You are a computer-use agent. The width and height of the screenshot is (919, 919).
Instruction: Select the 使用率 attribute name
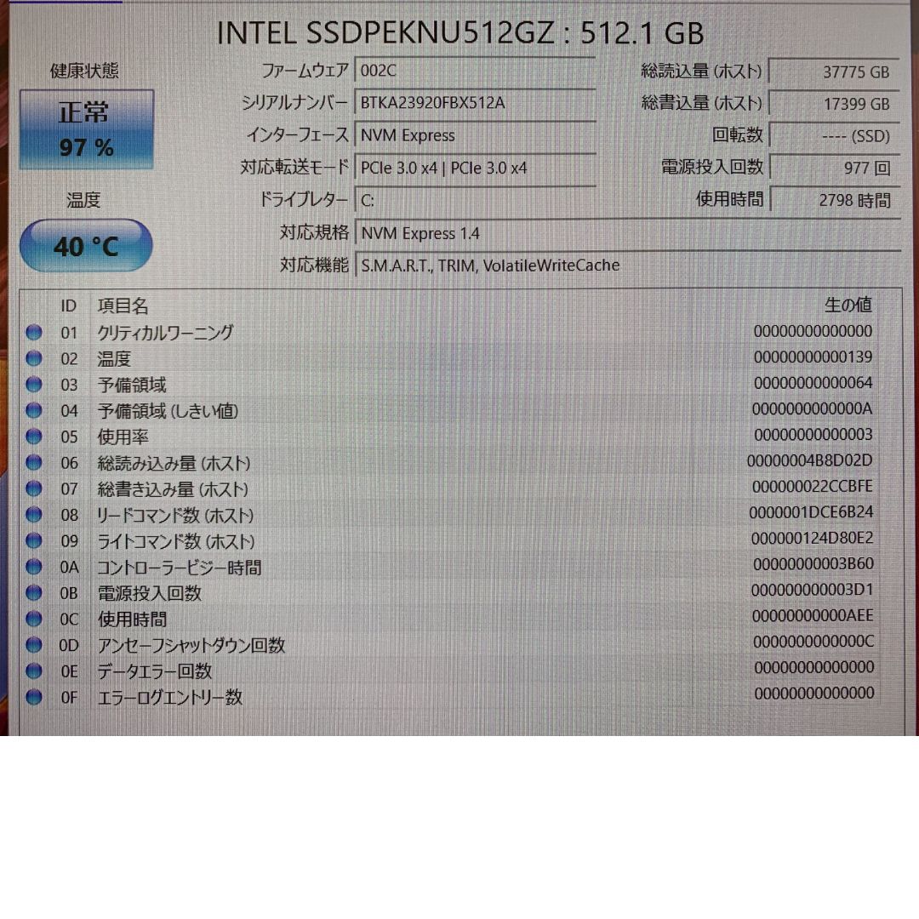[x=123, y=437]
